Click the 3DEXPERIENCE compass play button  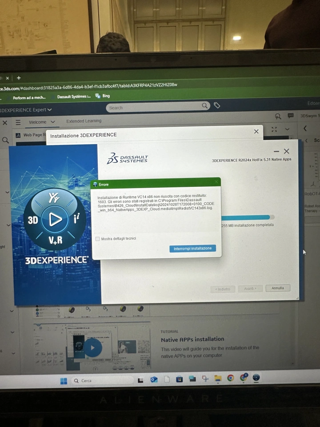56,219
